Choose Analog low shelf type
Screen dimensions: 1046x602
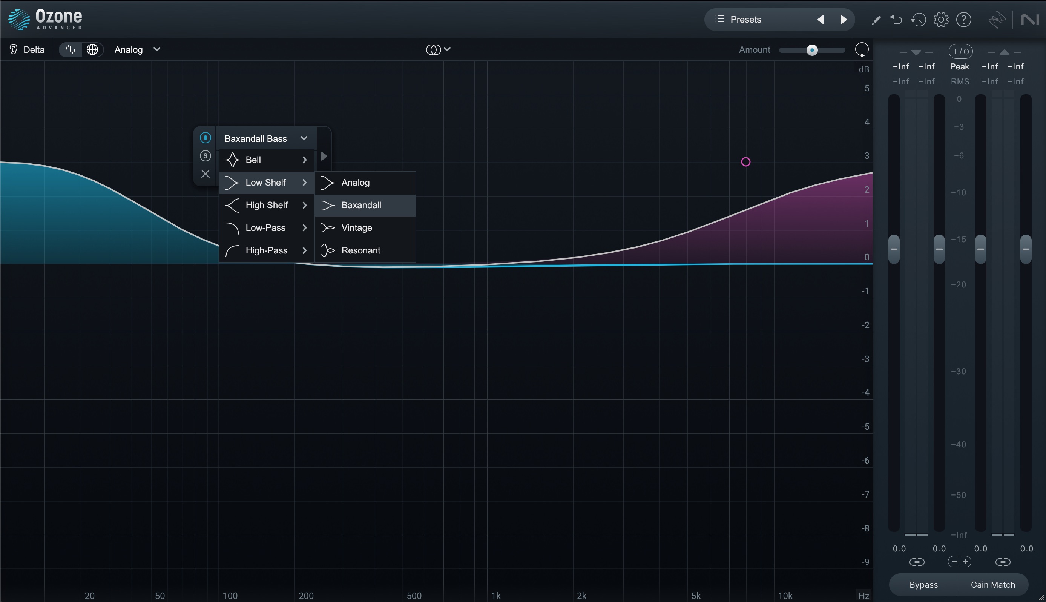pyautogui.click(x=365, y=183)
